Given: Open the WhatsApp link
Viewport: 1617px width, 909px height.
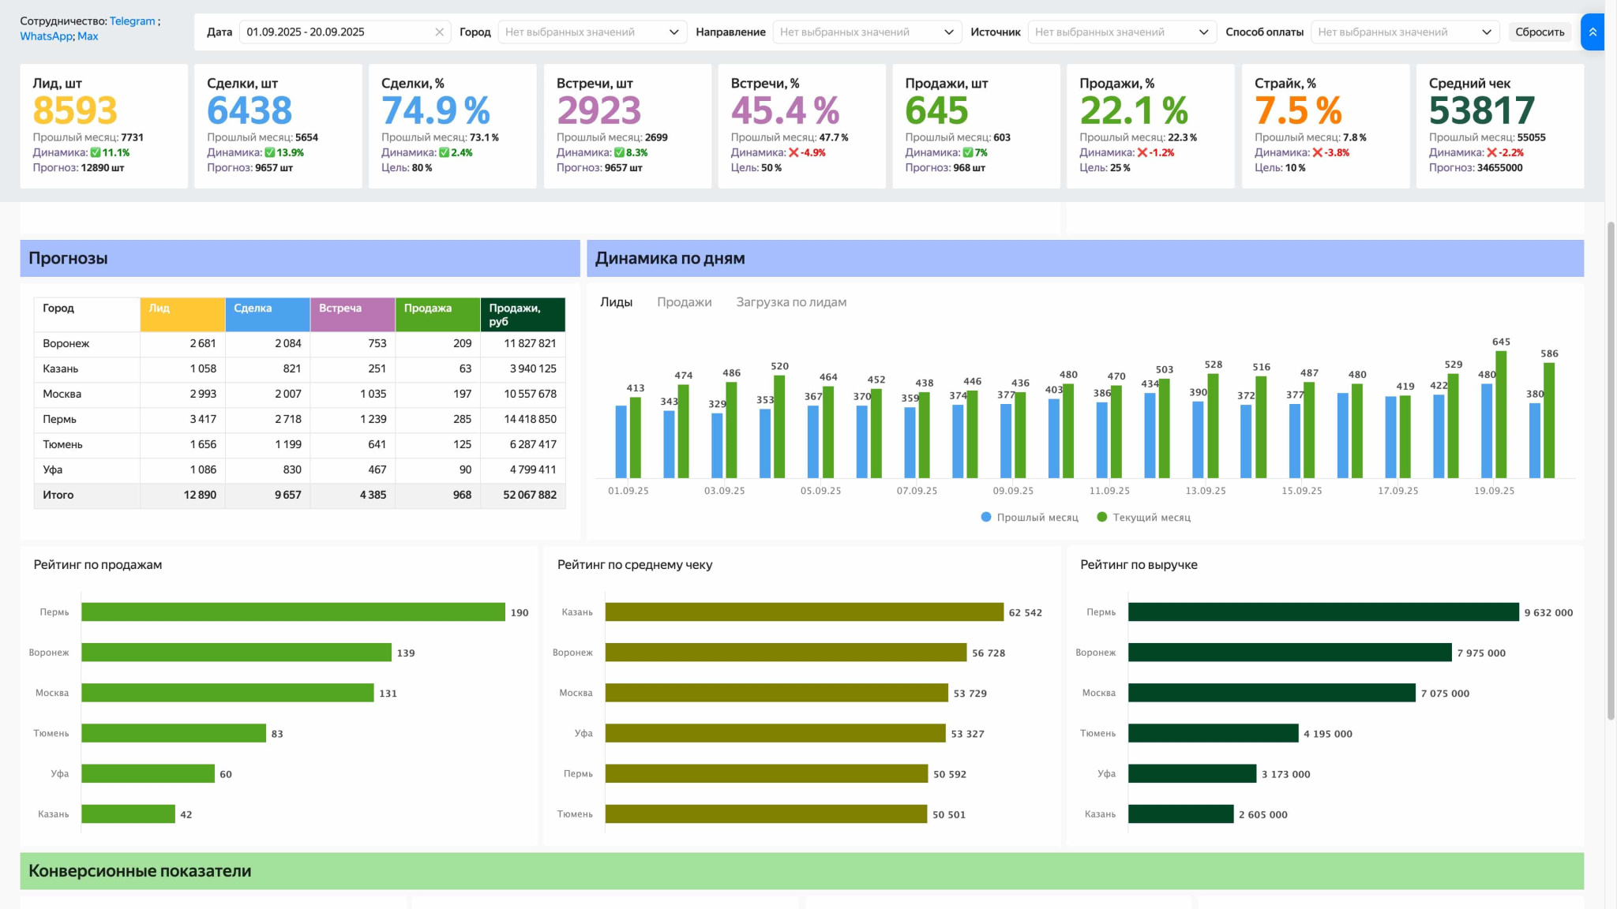Looking at the screenshot, I should [x=46, y=36].
